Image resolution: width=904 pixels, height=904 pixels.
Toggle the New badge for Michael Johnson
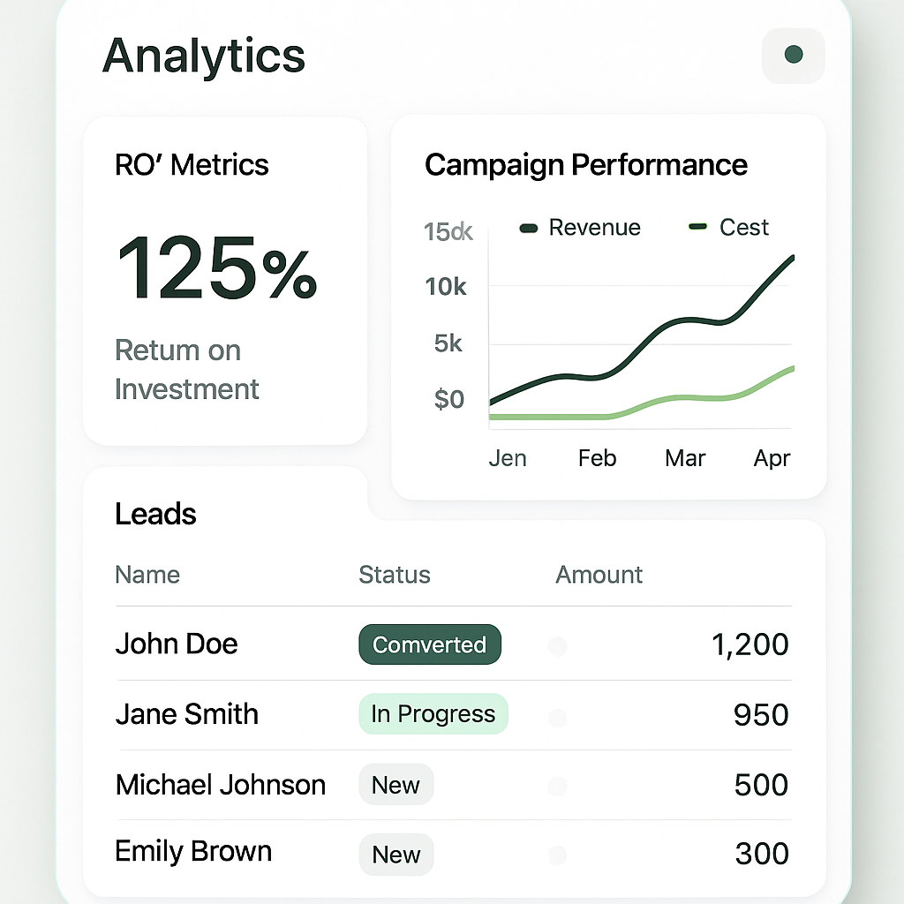pos(395,784)
